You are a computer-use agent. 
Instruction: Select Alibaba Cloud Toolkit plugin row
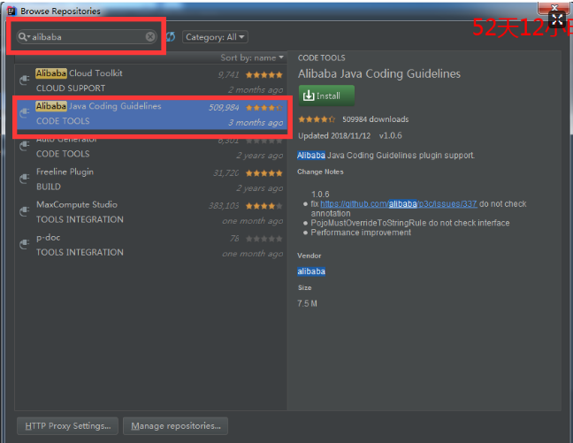(150, 80)
